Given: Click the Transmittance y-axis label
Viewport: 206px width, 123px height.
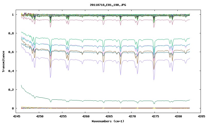Looking at the screenshot, I should click(4, 61).
